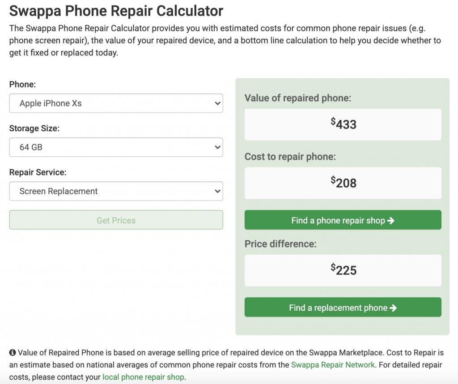Select the $225 price difference box
Screen dimensions: 458x384
point(343,270)
